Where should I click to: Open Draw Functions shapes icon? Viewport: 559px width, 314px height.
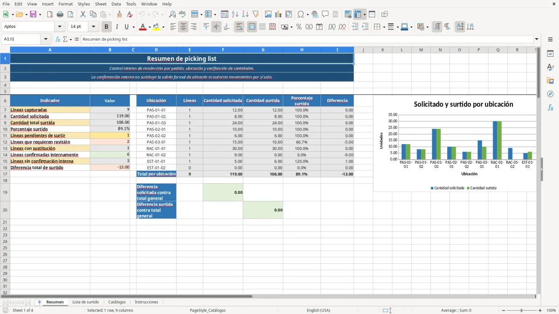(384, 14)
